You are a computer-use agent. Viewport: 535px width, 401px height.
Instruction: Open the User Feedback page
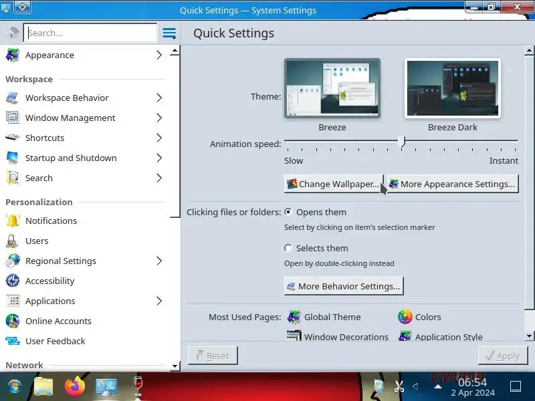tap(85, 341)
